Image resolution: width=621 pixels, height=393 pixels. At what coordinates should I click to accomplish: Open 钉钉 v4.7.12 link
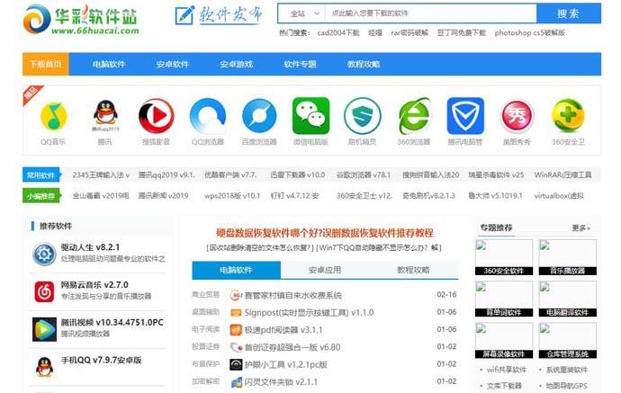pyautogui.click(x=294, y=196)
